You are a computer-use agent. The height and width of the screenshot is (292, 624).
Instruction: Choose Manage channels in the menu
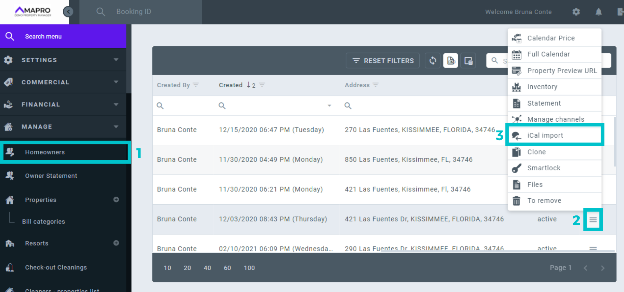555,119
